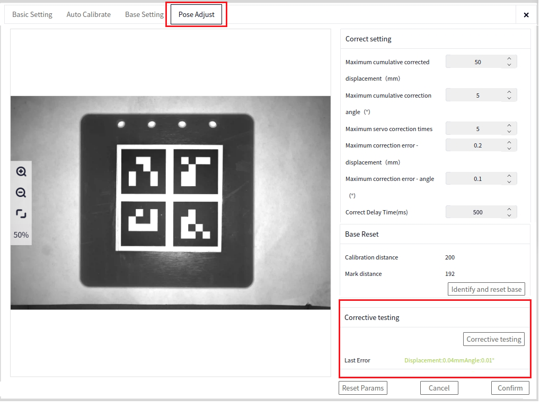Edit the error displacement field showing 0.2
540x407 pixels.
click(481, 145)
